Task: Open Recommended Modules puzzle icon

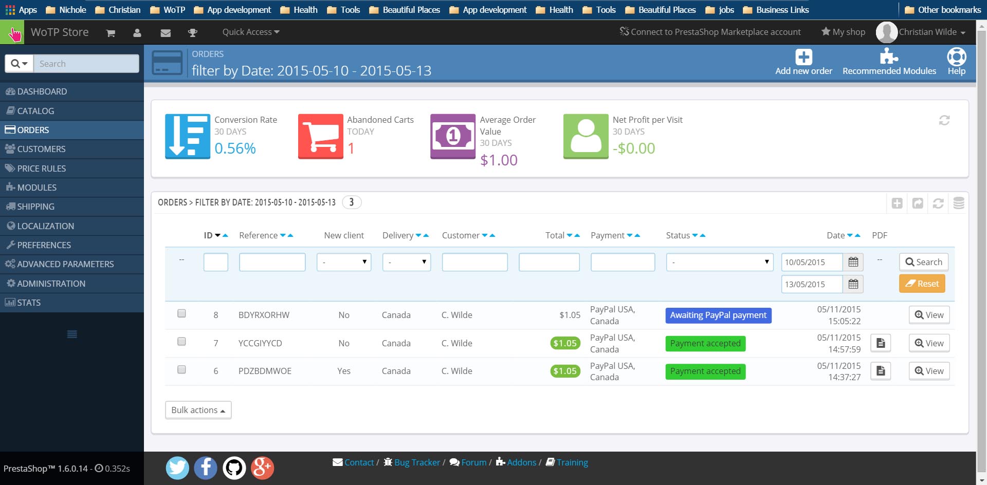Action: [889, 57]
